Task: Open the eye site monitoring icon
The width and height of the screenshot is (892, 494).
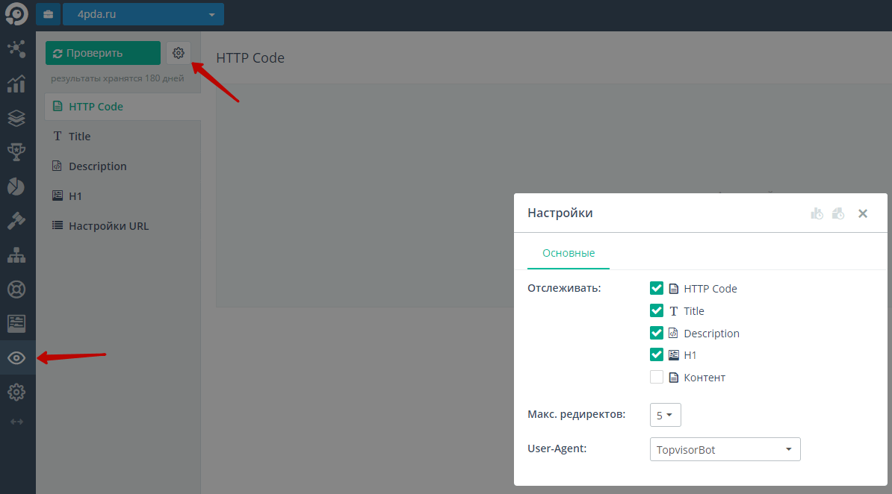Action: click(16, 357)
